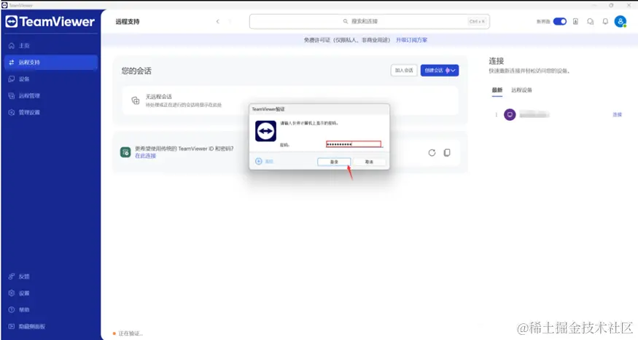The width and height of the screenshot is (638, 340).
Task: Open Remote Management (远程管理) in sidebar
Action: 51,95
